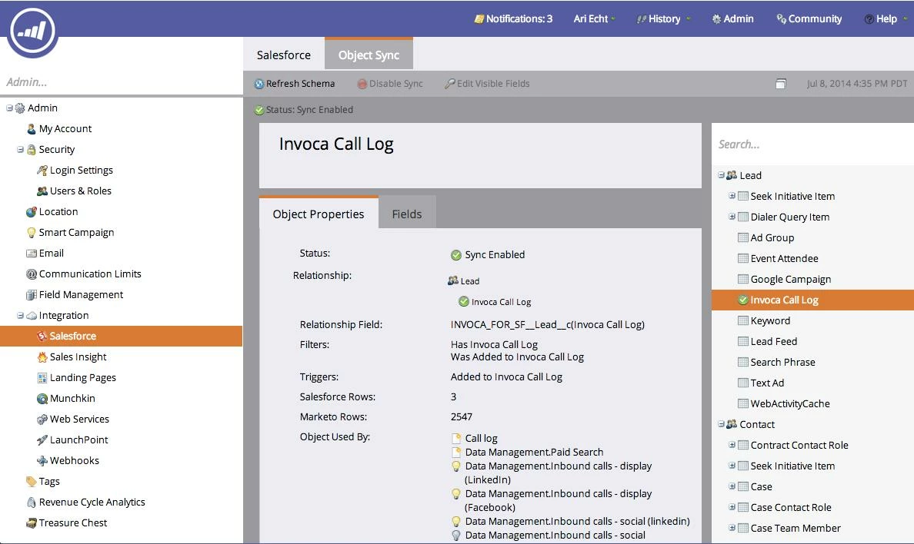Open Users & Roles icon

coord(42,191)
